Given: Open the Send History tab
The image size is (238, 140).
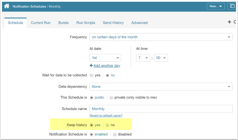Looking at the screenshot, I should pyautogui.click(x=113, y=23).
